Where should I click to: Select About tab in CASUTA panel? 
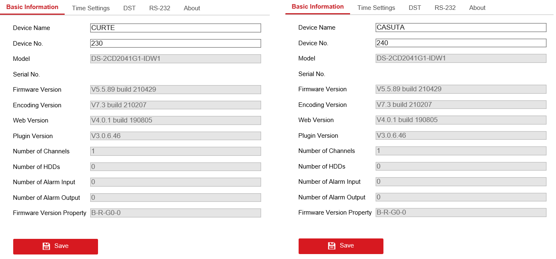coord(477,8)
